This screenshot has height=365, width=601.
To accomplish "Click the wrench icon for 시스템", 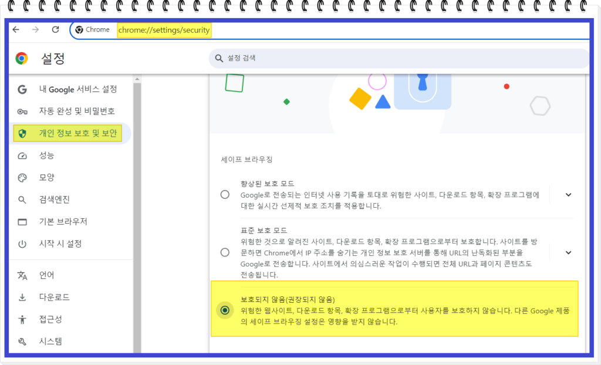I will tap(22, 341).
